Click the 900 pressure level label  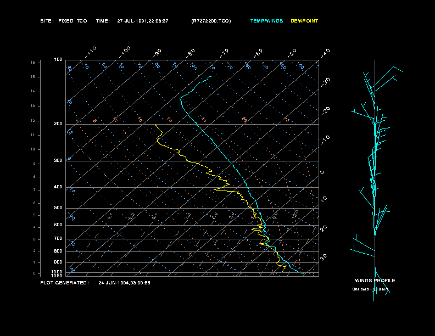tap(58, 262)
